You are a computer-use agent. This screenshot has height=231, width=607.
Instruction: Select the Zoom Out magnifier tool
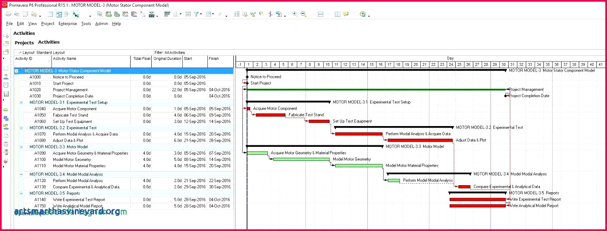point(303,14)
